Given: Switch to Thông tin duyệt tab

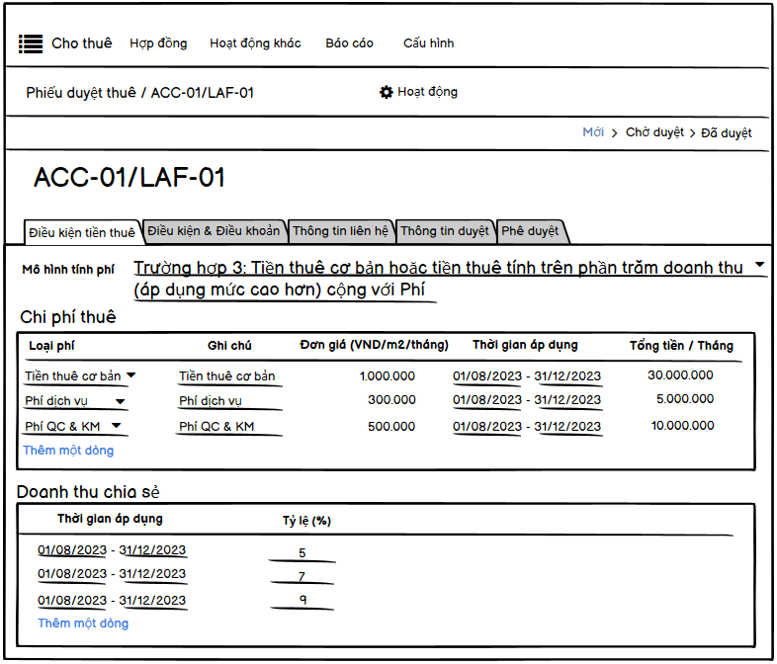Looking at the screenshot, I should [x=445, y=231].
